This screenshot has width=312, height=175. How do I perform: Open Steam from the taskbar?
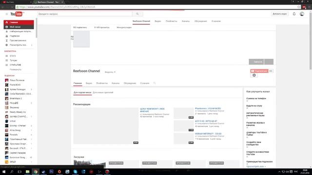tap(43, 172)
